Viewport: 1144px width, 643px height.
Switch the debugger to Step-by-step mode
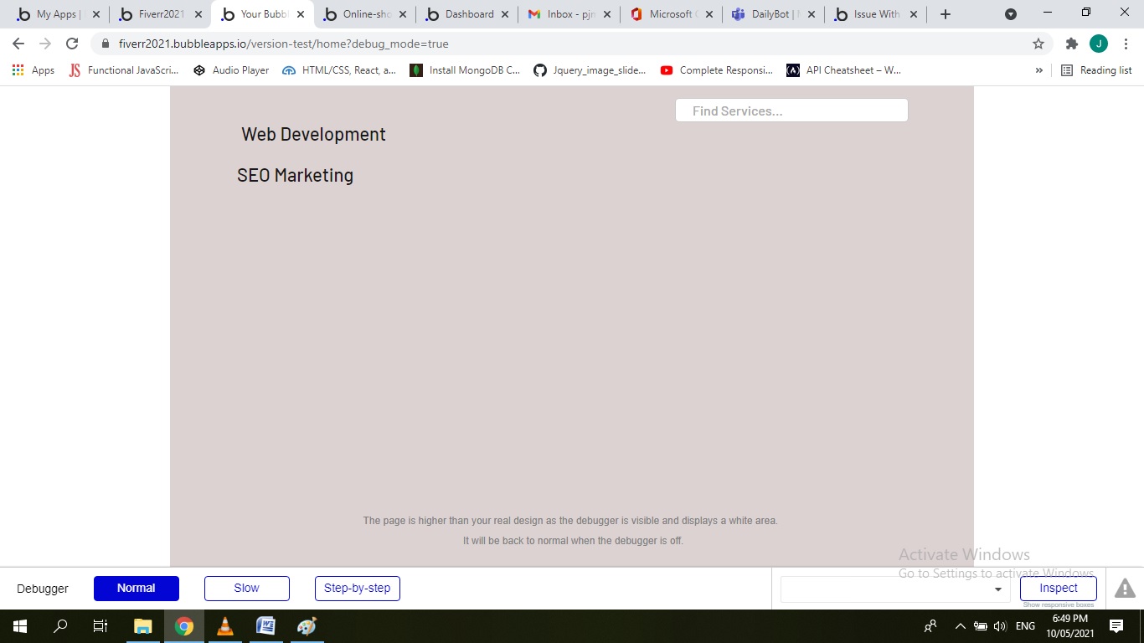coord(358,588)
